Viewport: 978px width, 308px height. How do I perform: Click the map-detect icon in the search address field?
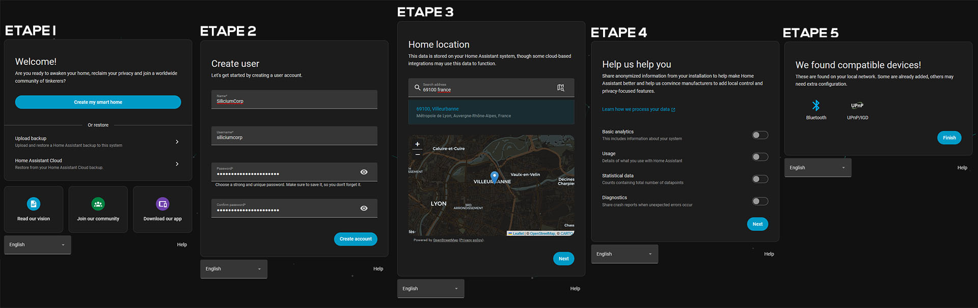[561, 88]
